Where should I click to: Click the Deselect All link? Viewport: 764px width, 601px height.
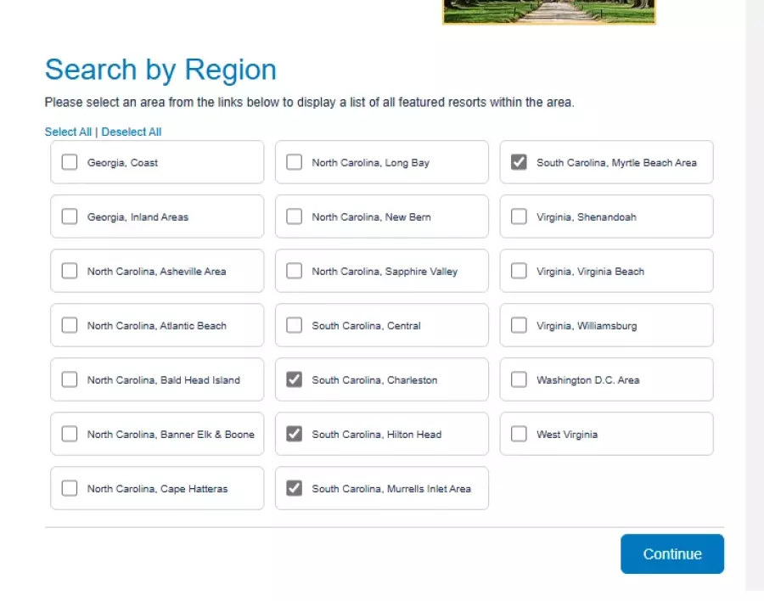132,132
